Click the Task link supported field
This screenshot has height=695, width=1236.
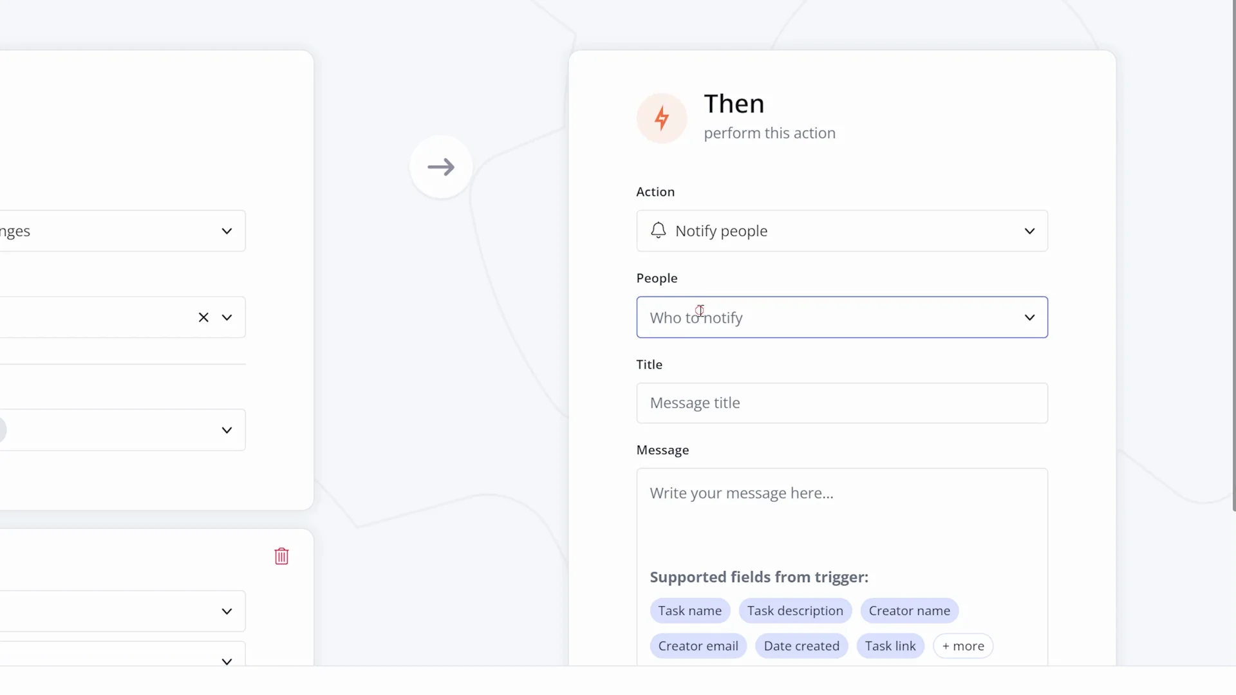click(x=890, y=645)
